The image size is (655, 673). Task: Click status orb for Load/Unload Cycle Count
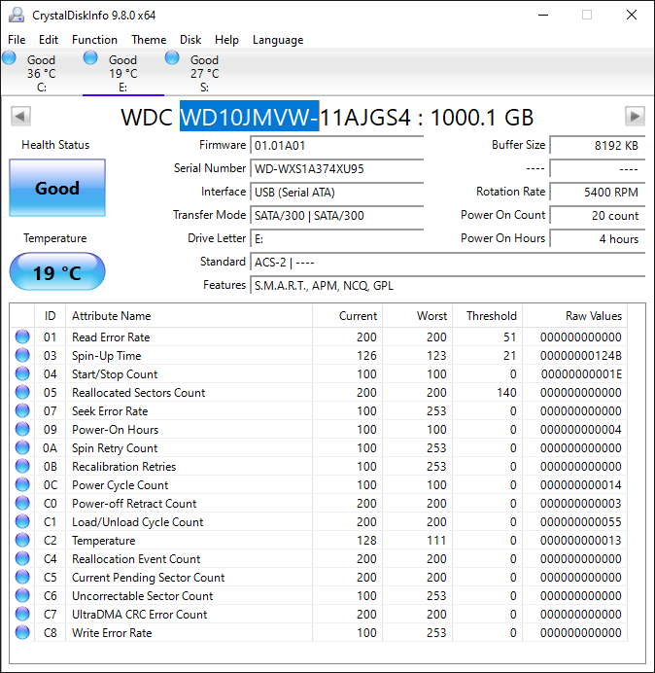(22, 521)
